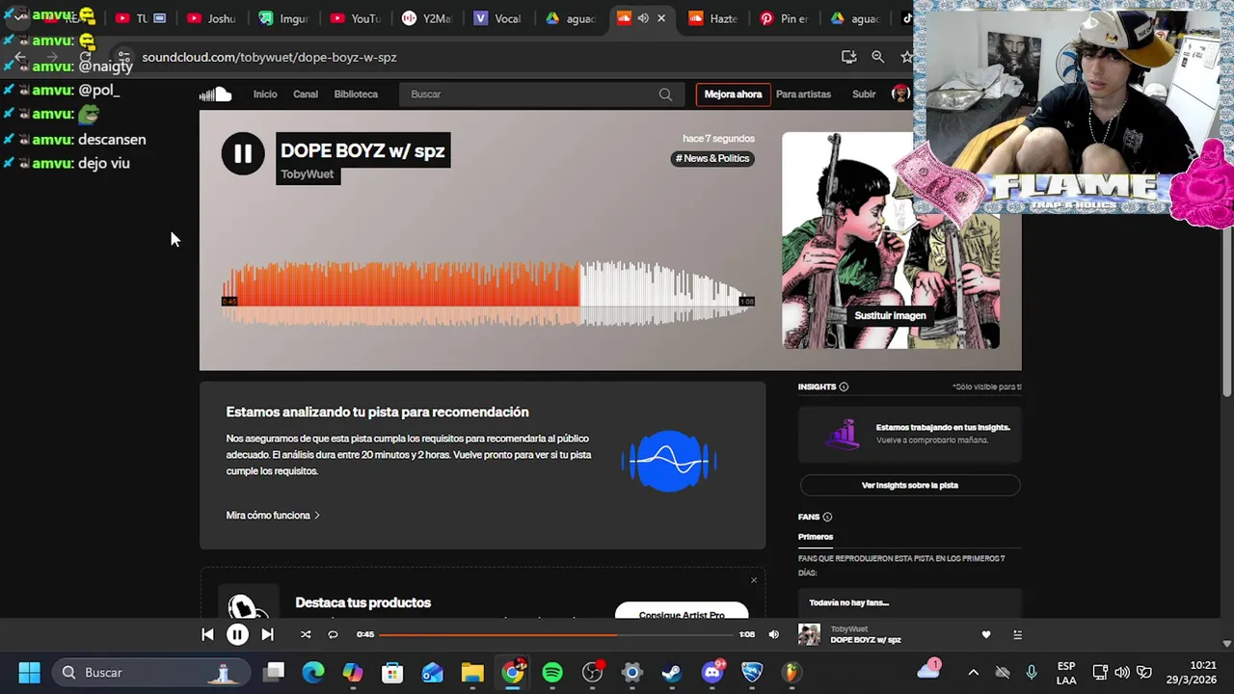
Task: Click the zoom magnifier icon in the address bar
Action: (877, 57)
